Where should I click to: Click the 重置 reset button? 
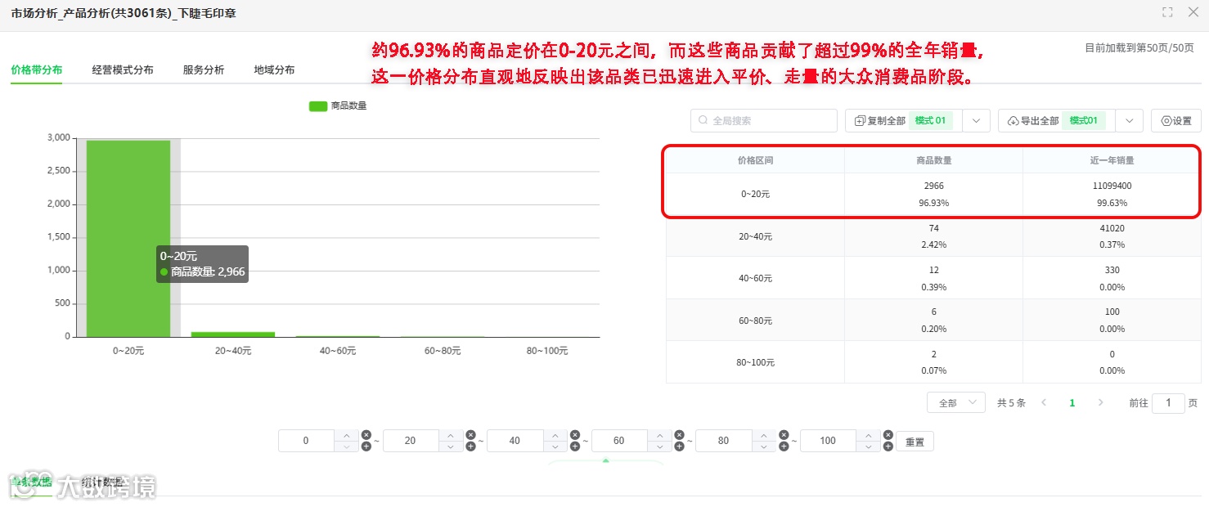point(915,442)
